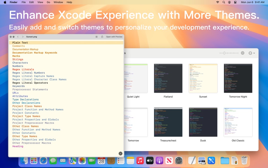Open Calendar from the Dock
268x168 pixels.
[101, 161]
